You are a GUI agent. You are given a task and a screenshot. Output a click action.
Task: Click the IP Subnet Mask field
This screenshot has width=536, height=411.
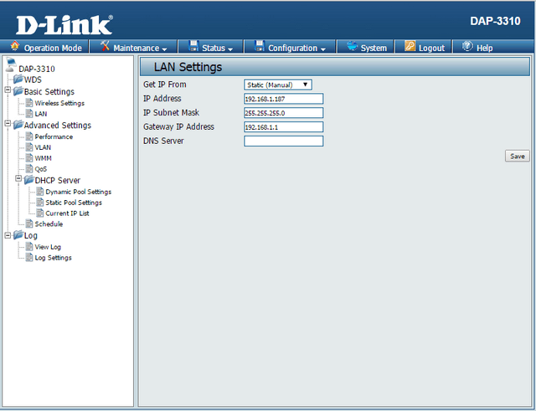[x=283, y=113]
